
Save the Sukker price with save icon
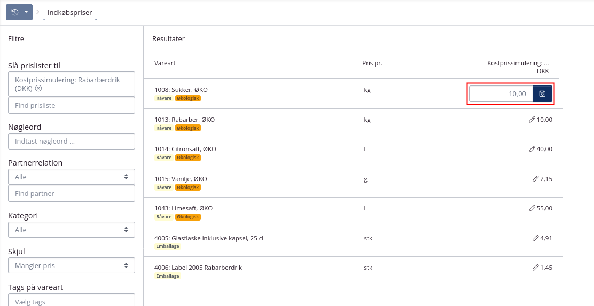(x=542, y=94)
